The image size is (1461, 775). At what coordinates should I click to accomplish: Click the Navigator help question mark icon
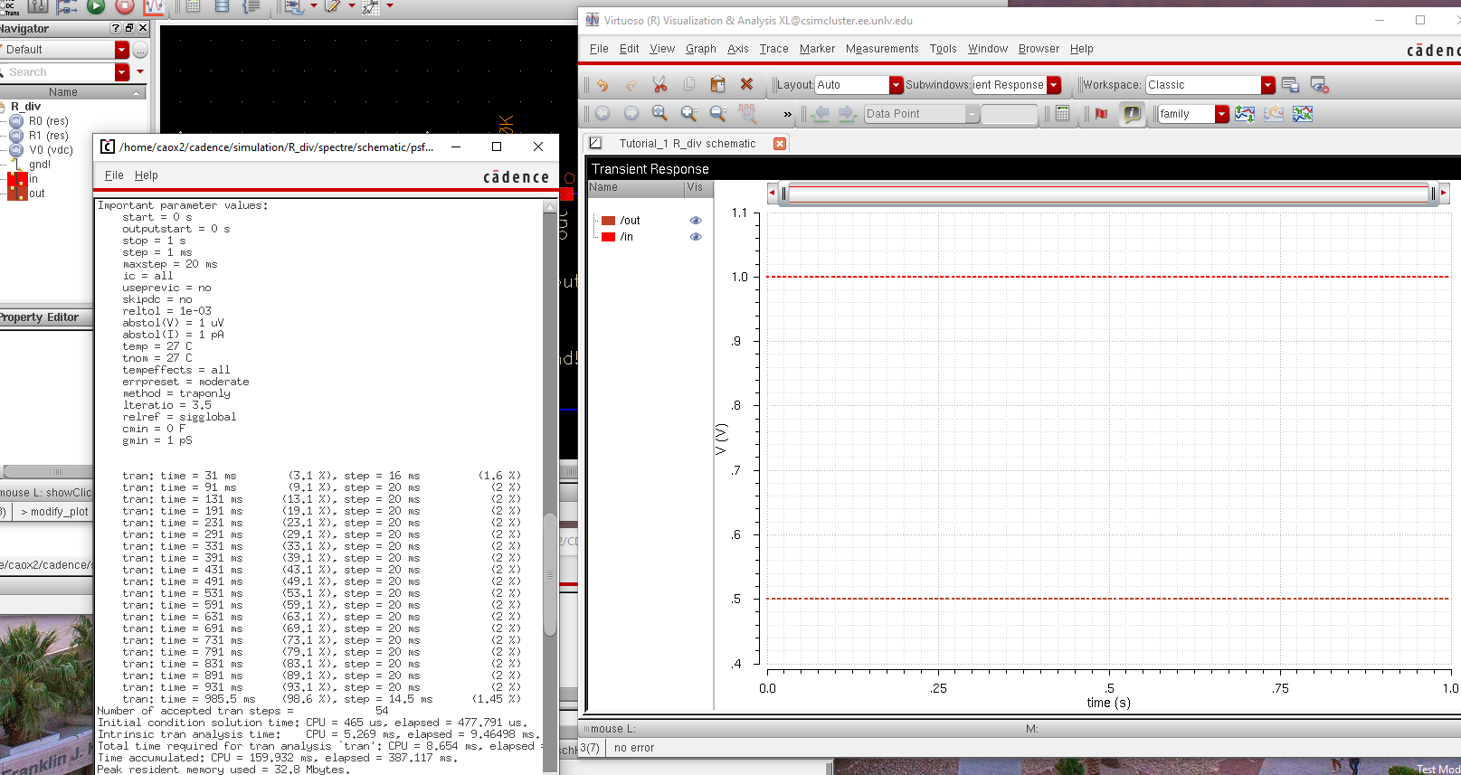(115, 28)
